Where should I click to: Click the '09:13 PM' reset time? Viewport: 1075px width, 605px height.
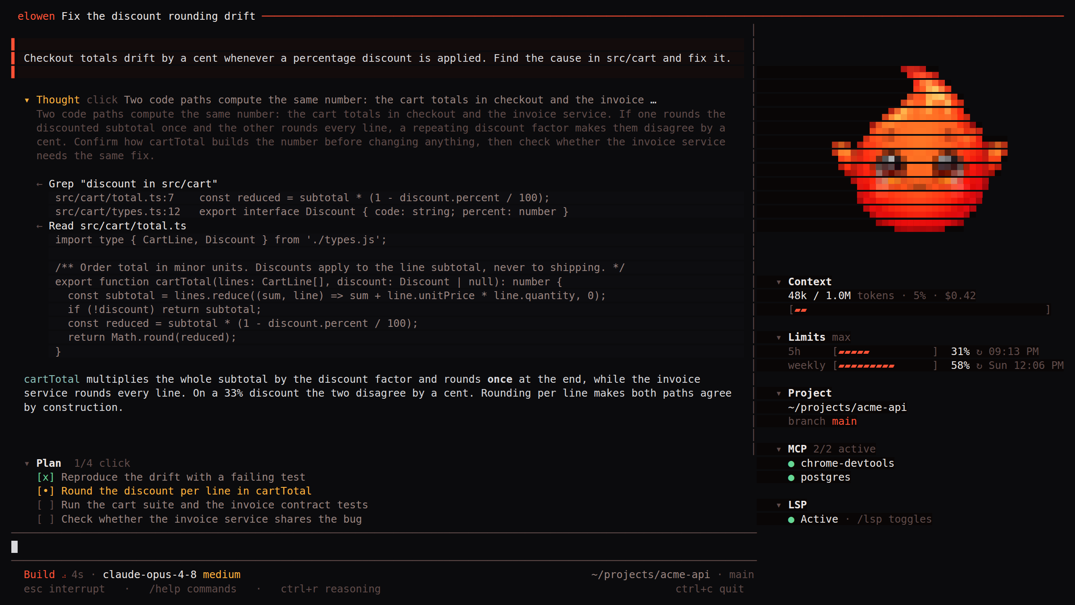1014,352
